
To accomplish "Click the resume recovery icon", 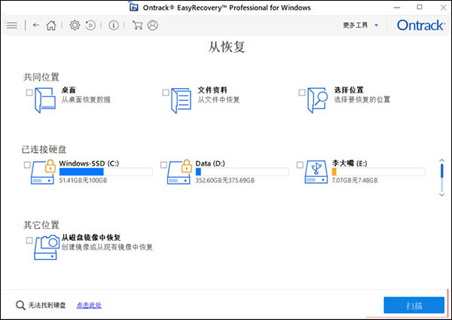I will 90,26.
